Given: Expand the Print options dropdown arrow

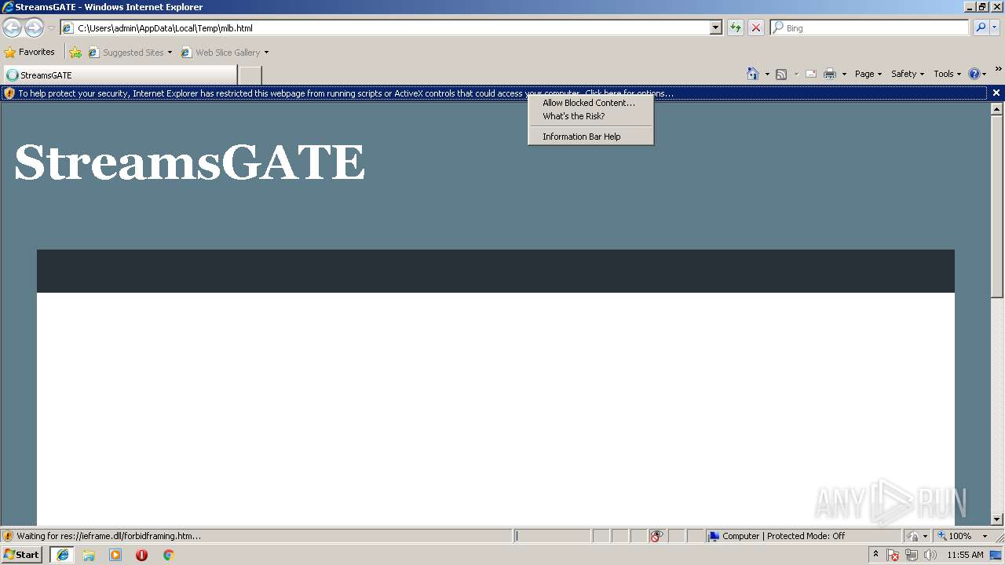Looking at the screenshot, I should click(844, 74).
